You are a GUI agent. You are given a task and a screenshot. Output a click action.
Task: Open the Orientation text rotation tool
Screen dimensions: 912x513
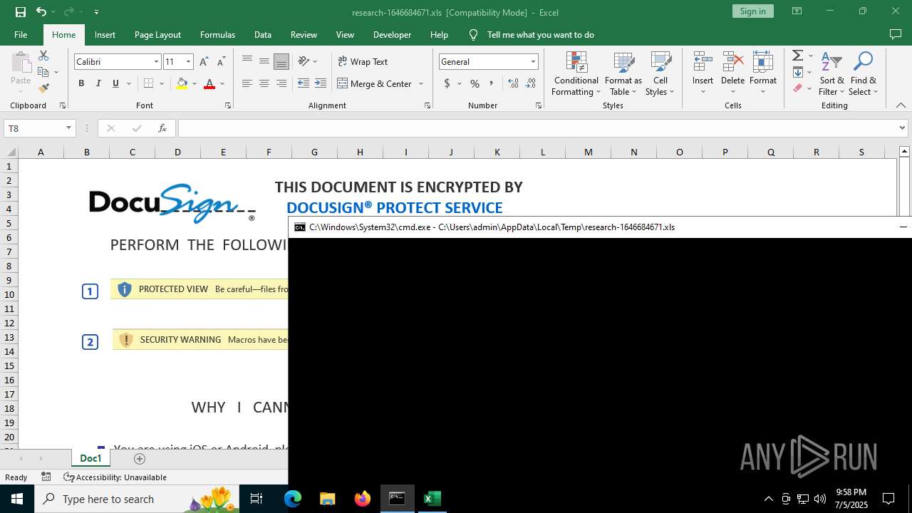point(304,61)
